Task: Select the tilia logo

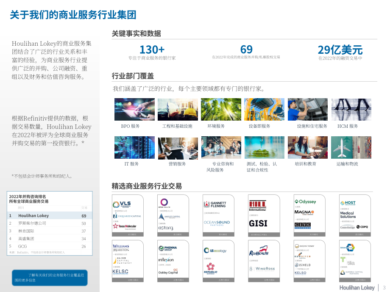Action: pos(348,262)
